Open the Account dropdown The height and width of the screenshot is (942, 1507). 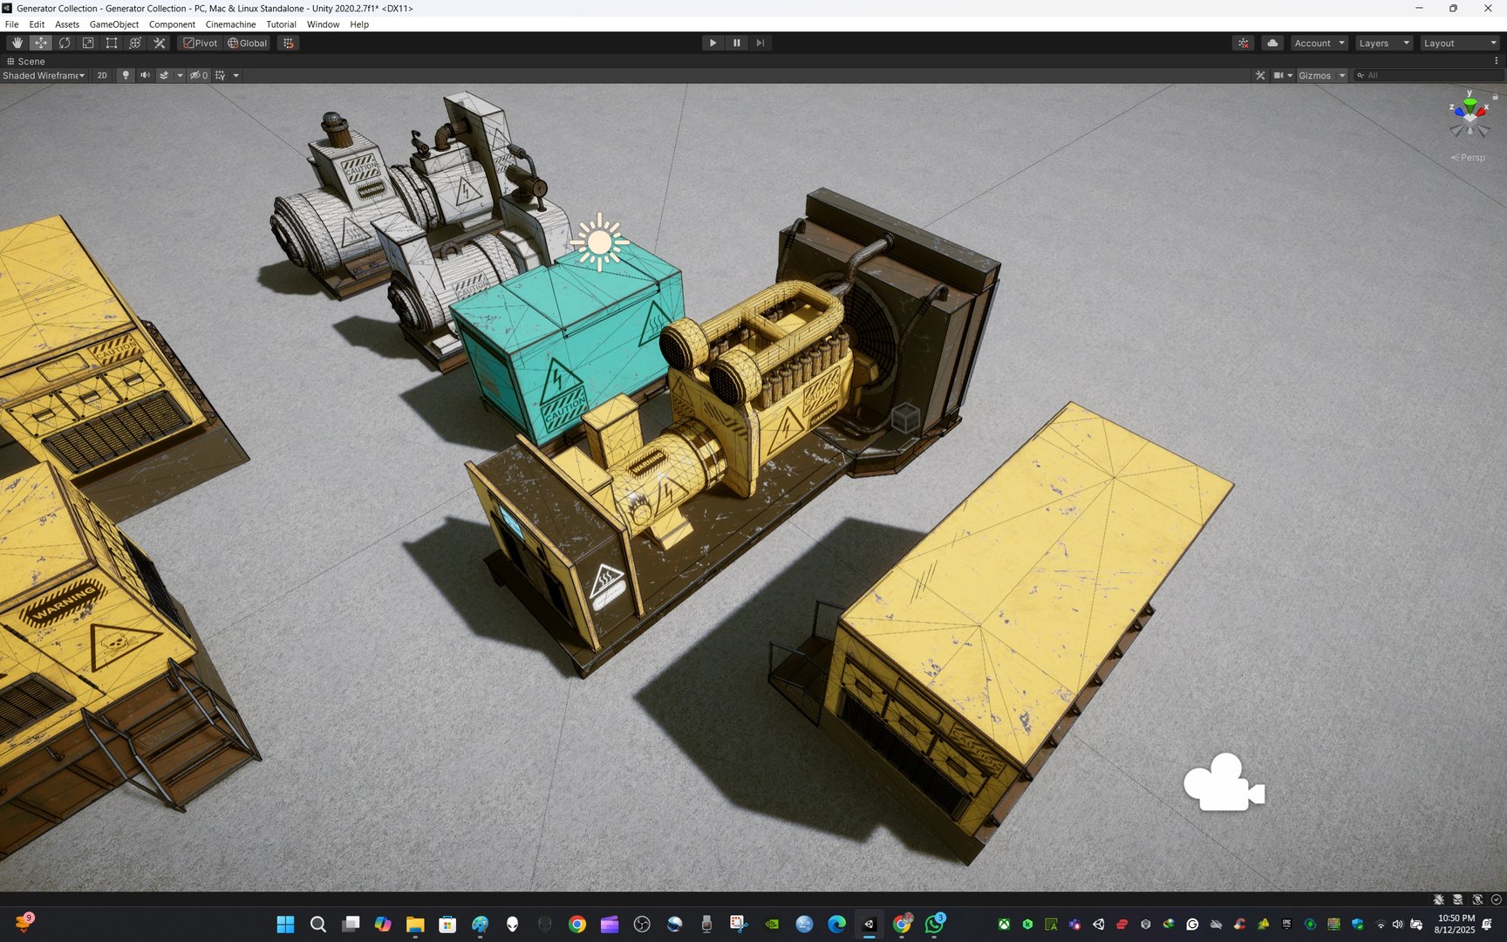[x=1319, y=43]
